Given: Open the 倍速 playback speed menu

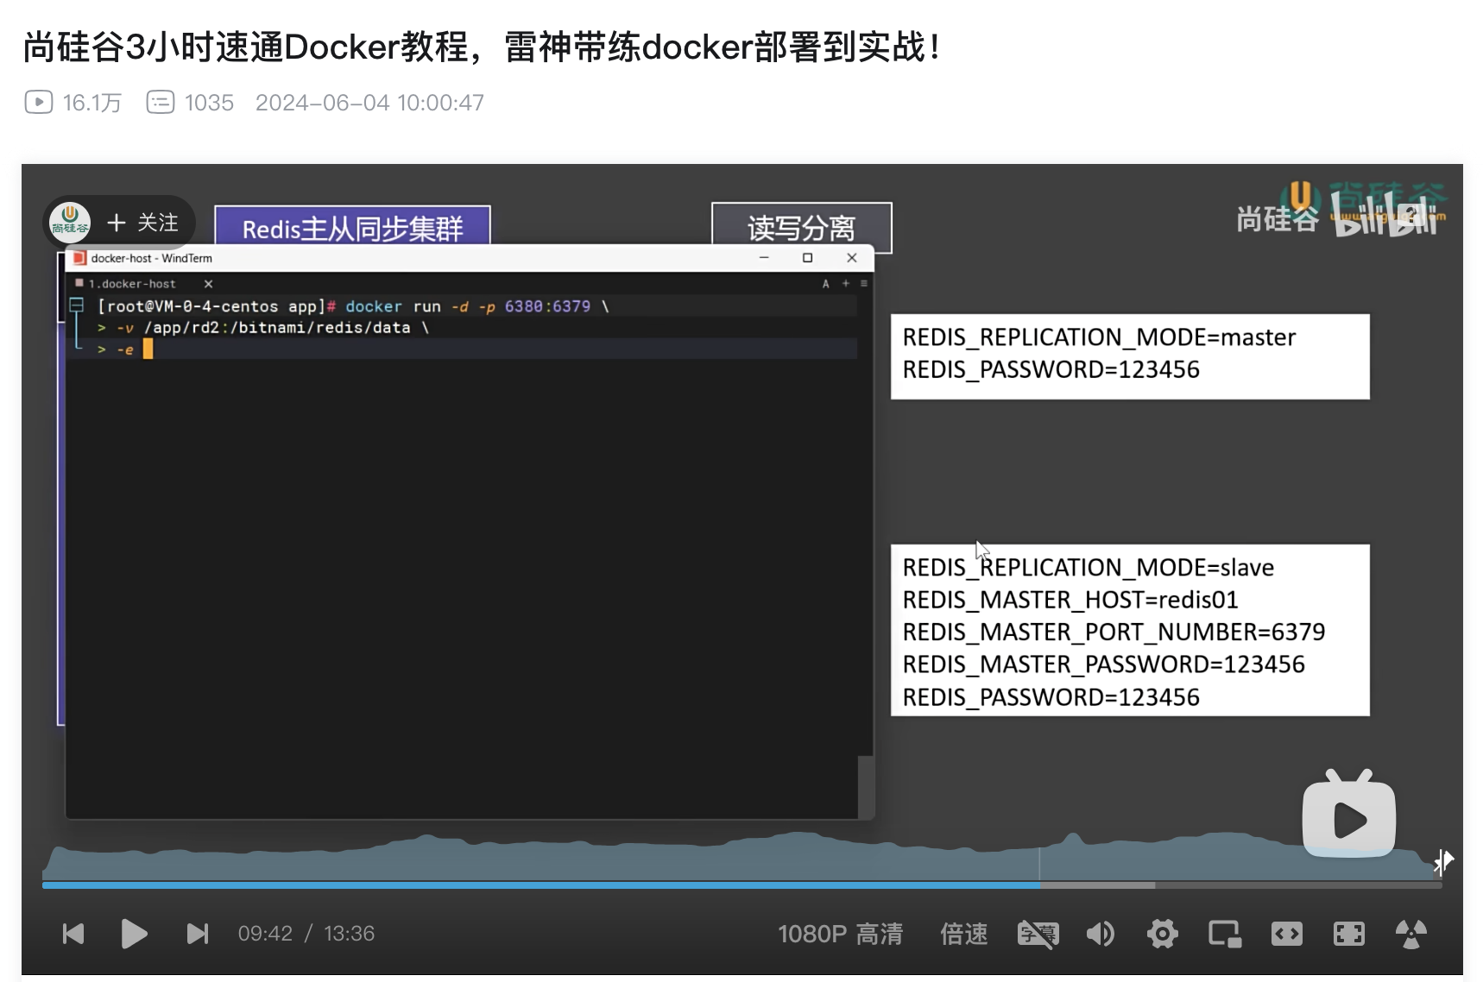Looking at the screenshot, I should pyautogui.click(x=963, y=934).
